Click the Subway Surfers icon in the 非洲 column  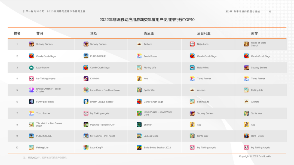click(31, 44)
